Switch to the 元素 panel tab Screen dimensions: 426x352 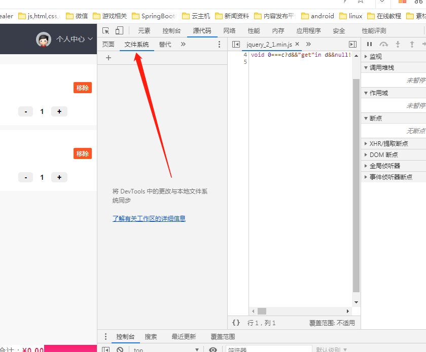(x=144, y=31)
